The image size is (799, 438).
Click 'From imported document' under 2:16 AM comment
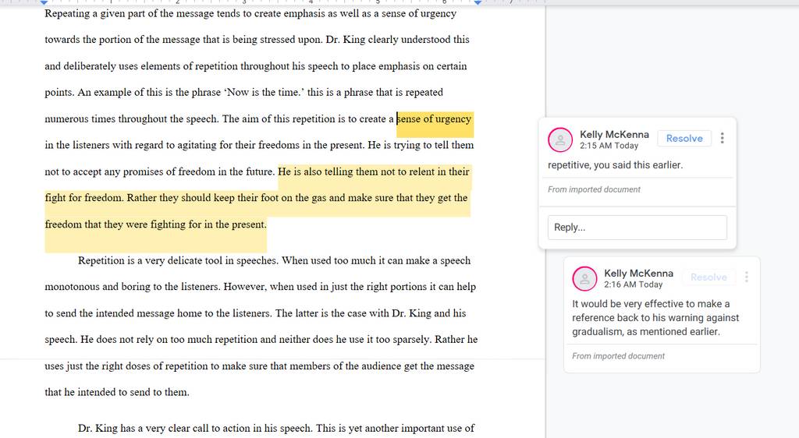(618, 356)
